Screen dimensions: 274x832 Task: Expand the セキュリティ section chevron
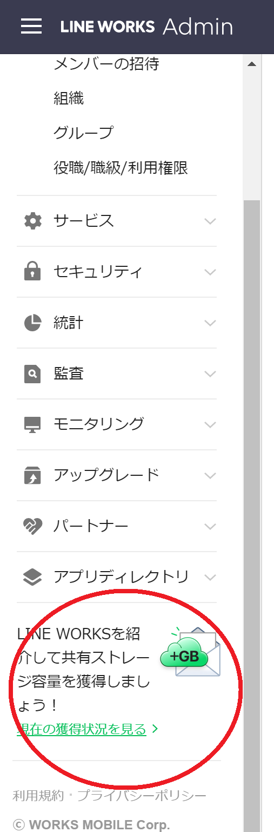pyautogui.click(x=210, y=272)
